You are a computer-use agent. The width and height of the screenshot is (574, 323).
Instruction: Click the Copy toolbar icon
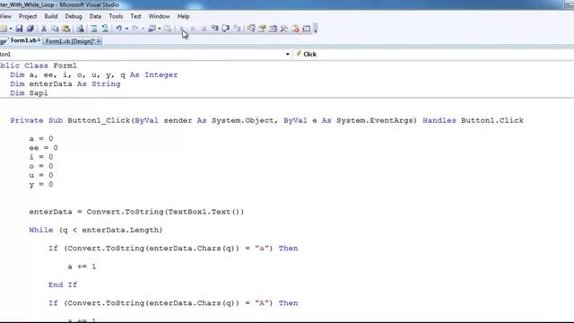(55, 29)
